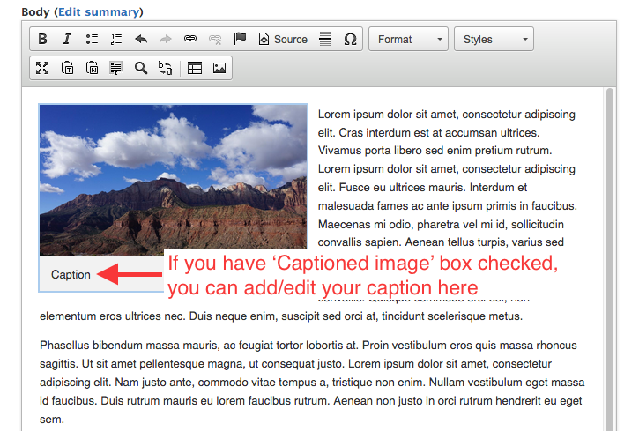
Task: Edit the Caption text under the image
Action: pos(71,275)
